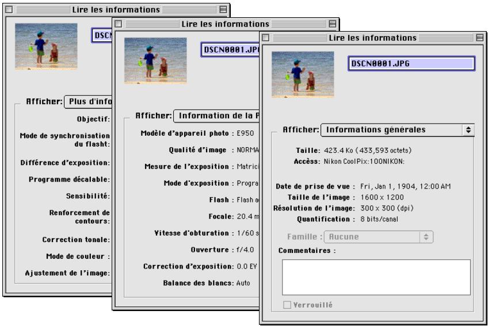
Task: Click the Vitesse d'obturation label
Action: (194, 233)
